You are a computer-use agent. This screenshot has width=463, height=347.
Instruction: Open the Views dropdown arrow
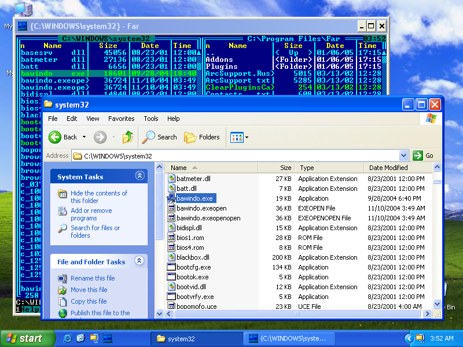click(247, 137)
